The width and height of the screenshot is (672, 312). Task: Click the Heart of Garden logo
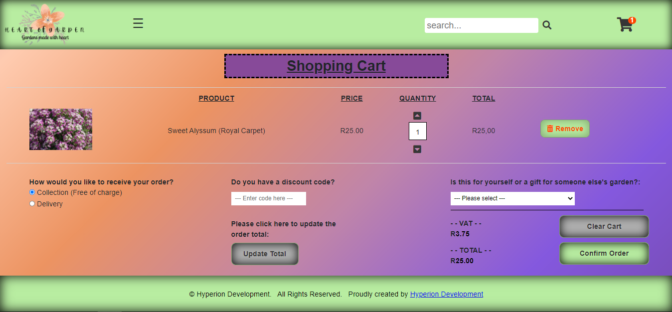(x=45, y=24)
